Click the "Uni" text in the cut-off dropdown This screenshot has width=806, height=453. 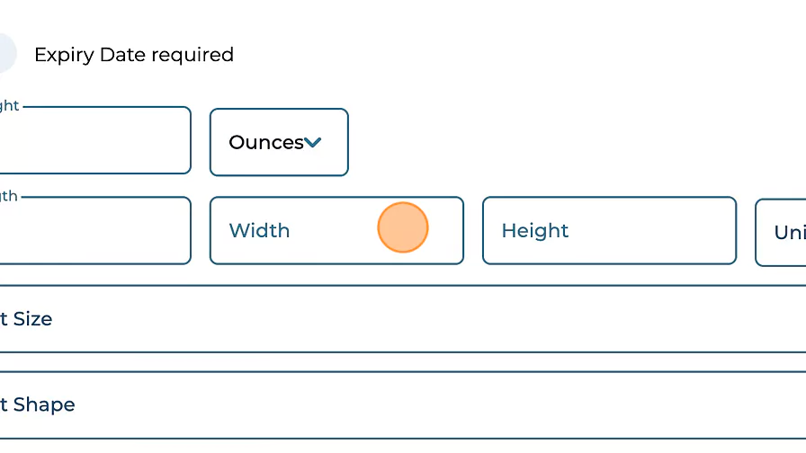789,233
